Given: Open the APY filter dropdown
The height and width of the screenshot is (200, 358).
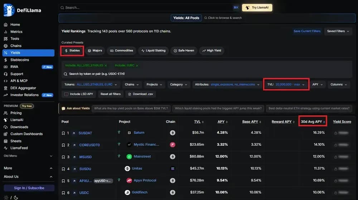Looking at the screenshot, I should 317,85.
